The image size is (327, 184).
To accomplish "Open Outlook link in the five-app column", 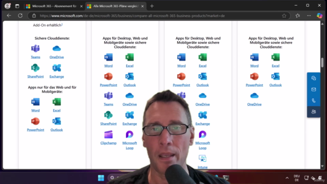I will pos(275,85).
